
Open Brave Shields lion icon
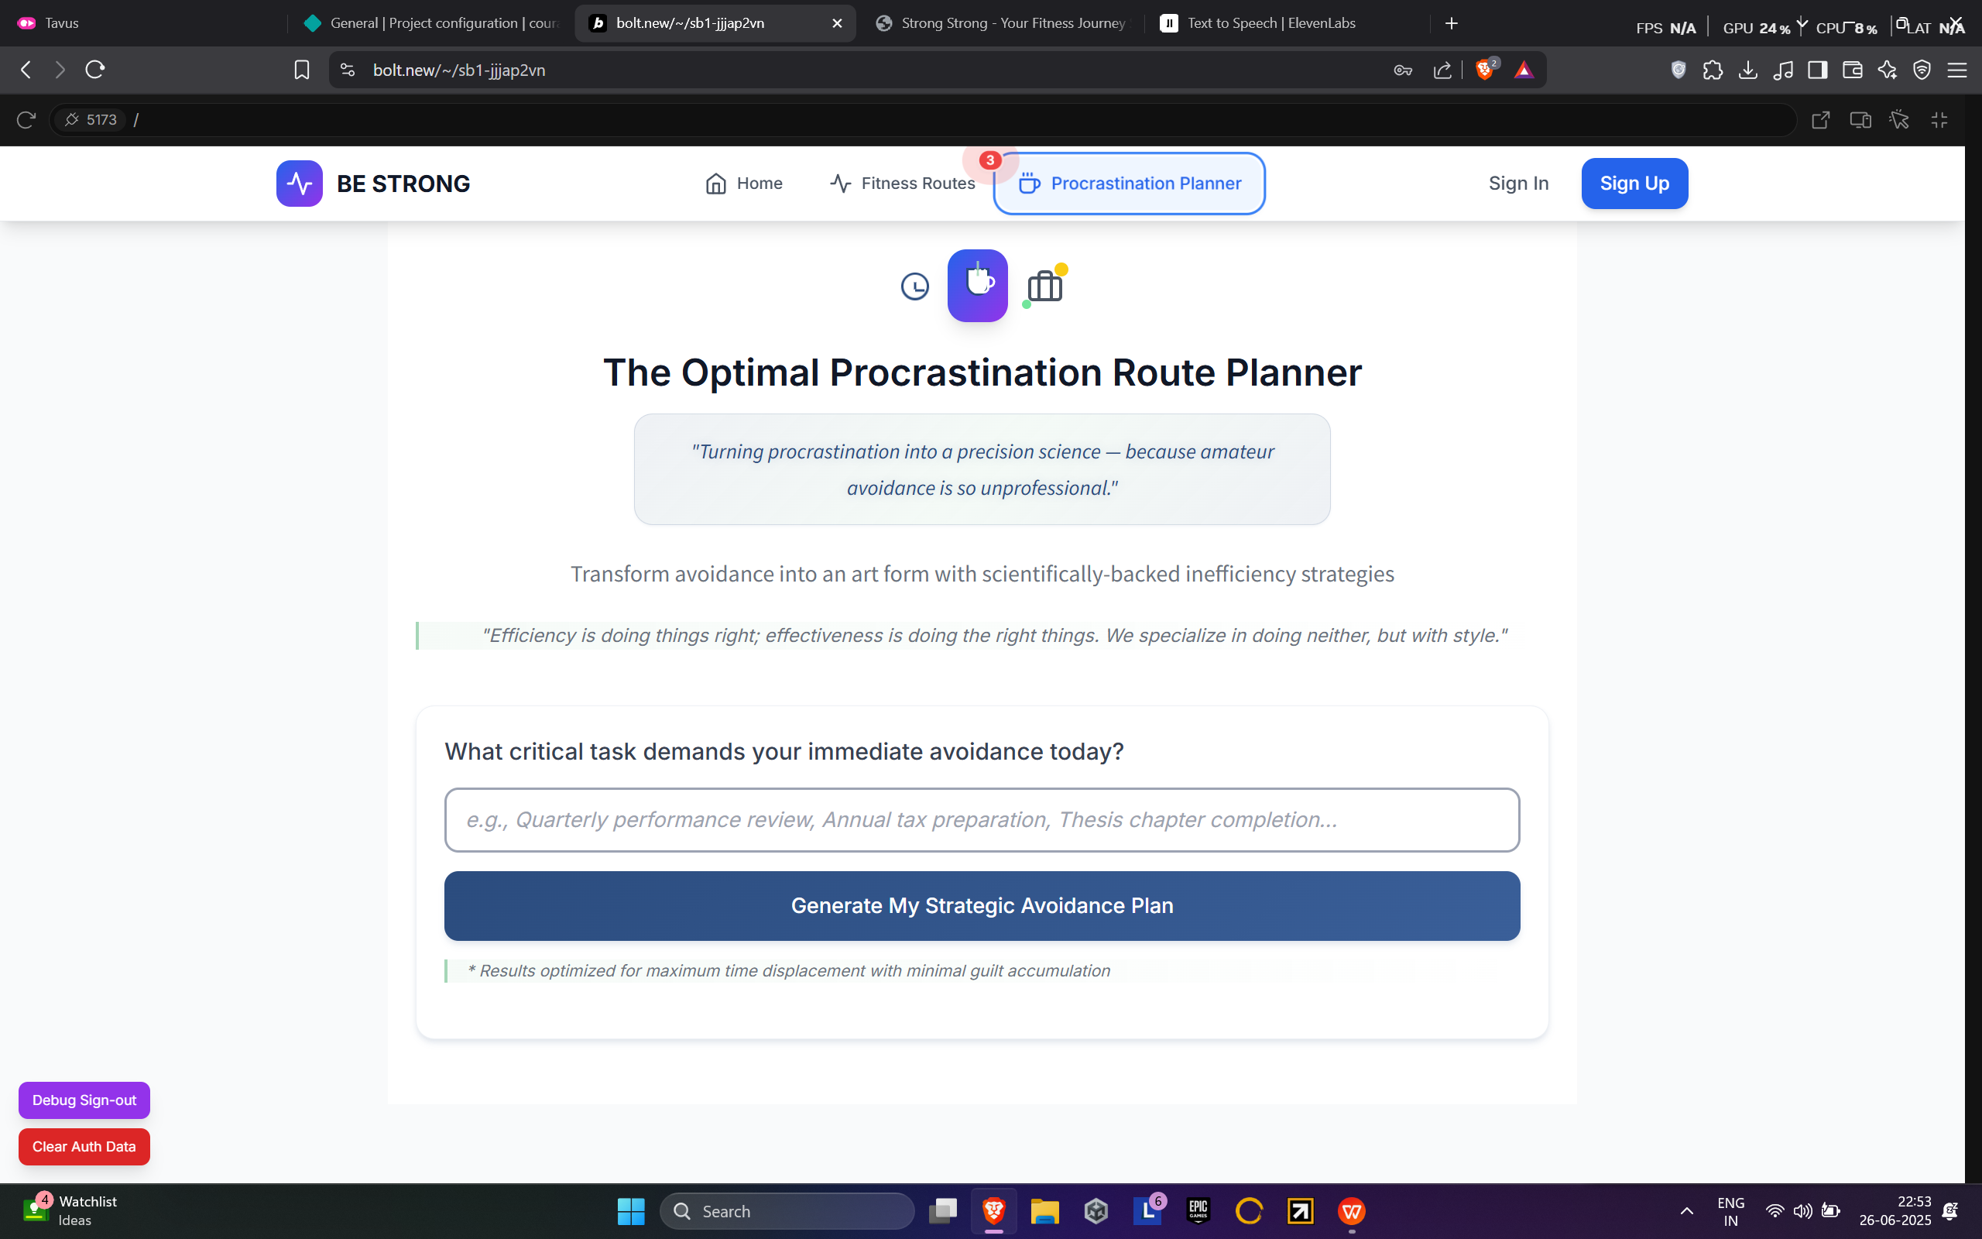(x=1484, y=70)
